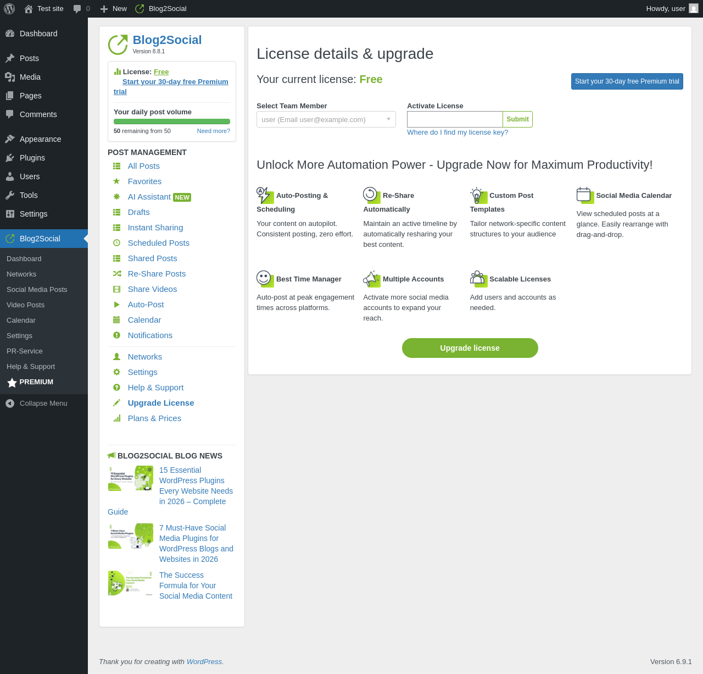
Task: Submit the license key
Action: 517,119
